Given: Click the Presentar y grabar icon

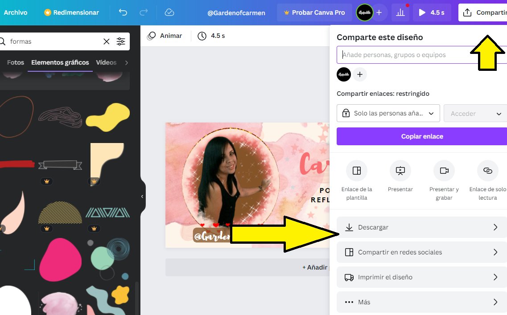Looking at the screenshot, I should click(444, 171).
